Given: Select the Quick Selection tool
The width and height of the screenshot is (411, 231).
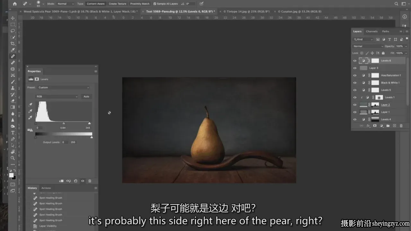Looking at the screenshot, I should point(13,37).
